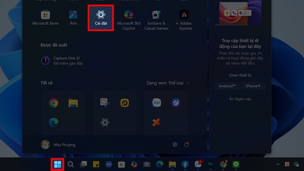Viewport: 304px width, 171px height.
Task: Open Microsoft Edge on the taskbar
Action: 160,165
